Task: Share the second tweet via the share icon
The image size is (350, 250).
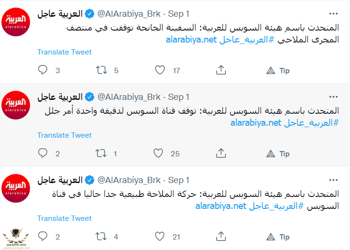Action: [x=221, y=153]
